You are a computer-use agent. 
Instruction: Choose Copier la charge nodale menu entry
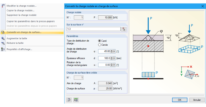click(x=21, y=11)
